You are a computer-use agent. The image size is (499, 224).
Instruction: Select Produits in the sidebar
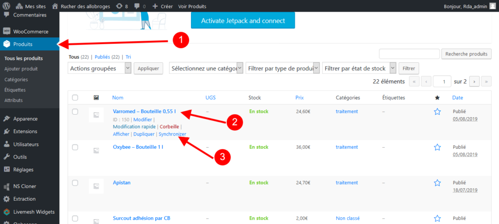(x=30, y=44)
